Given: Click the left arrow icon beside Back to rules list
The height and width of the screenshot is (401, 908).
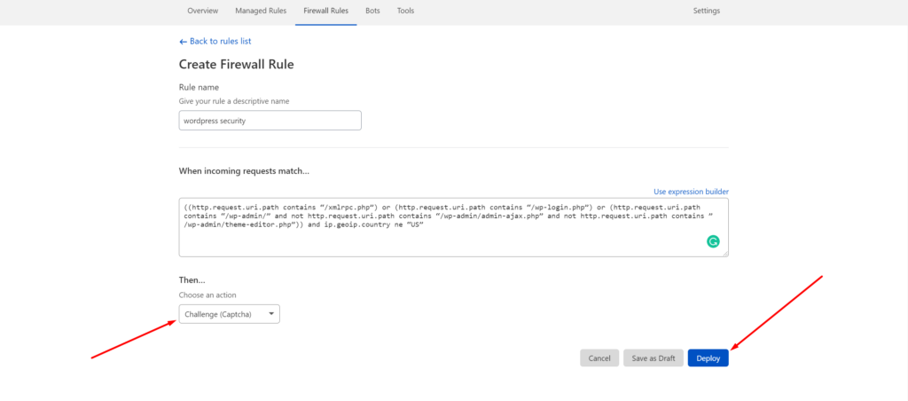Looking at the screenshot, I should pyautogui.click(x=183, y=42).
